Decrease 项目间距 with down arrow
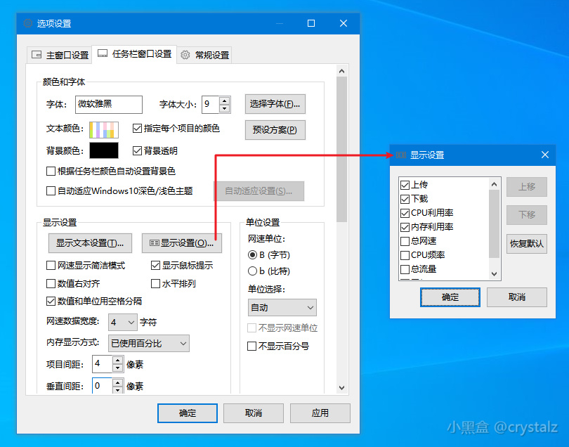Image resolution: width=569 pixels, height=447 pixels. tap(117, 368)
